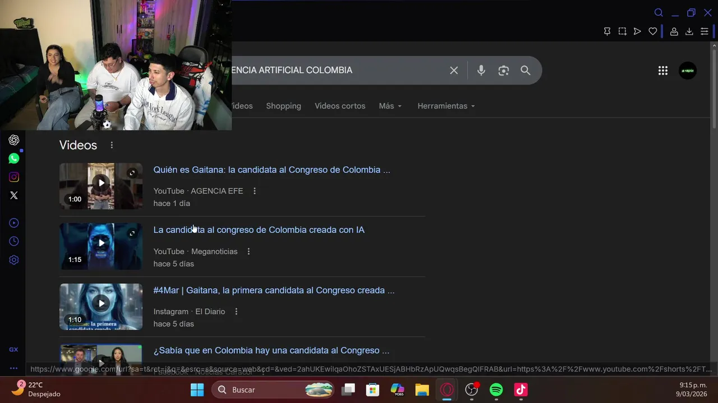Open Instagram in the sidebar
This screenshot has height=403, width=718.
(x=14, y=177)
